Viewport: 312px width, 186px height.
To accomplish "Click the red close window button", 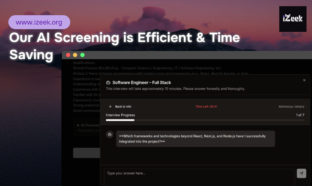I will 68,55.
